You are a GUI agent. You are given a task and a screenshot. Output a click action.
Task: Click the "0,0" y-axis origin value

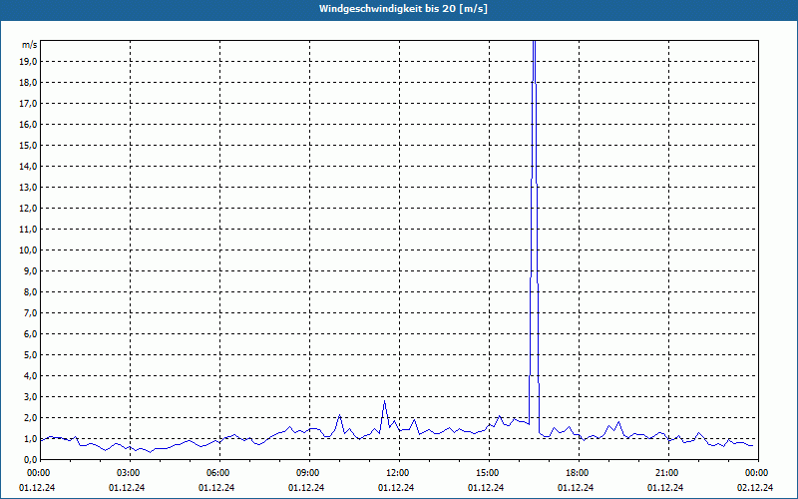click(x=30, y=459)
